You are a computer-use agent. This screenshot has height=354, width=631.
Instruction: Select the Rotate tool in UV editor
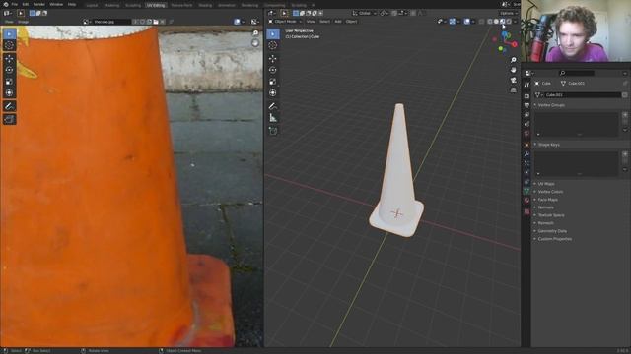pos(9,70)
